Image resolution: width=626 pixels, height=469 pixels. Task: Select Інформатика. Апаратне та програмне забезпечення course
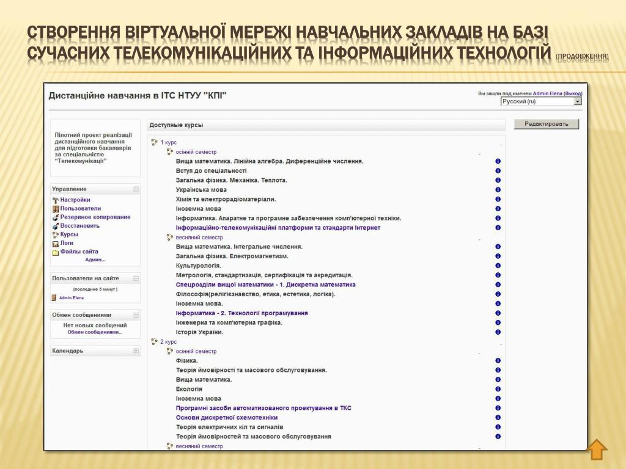click(x=289, y=218)
